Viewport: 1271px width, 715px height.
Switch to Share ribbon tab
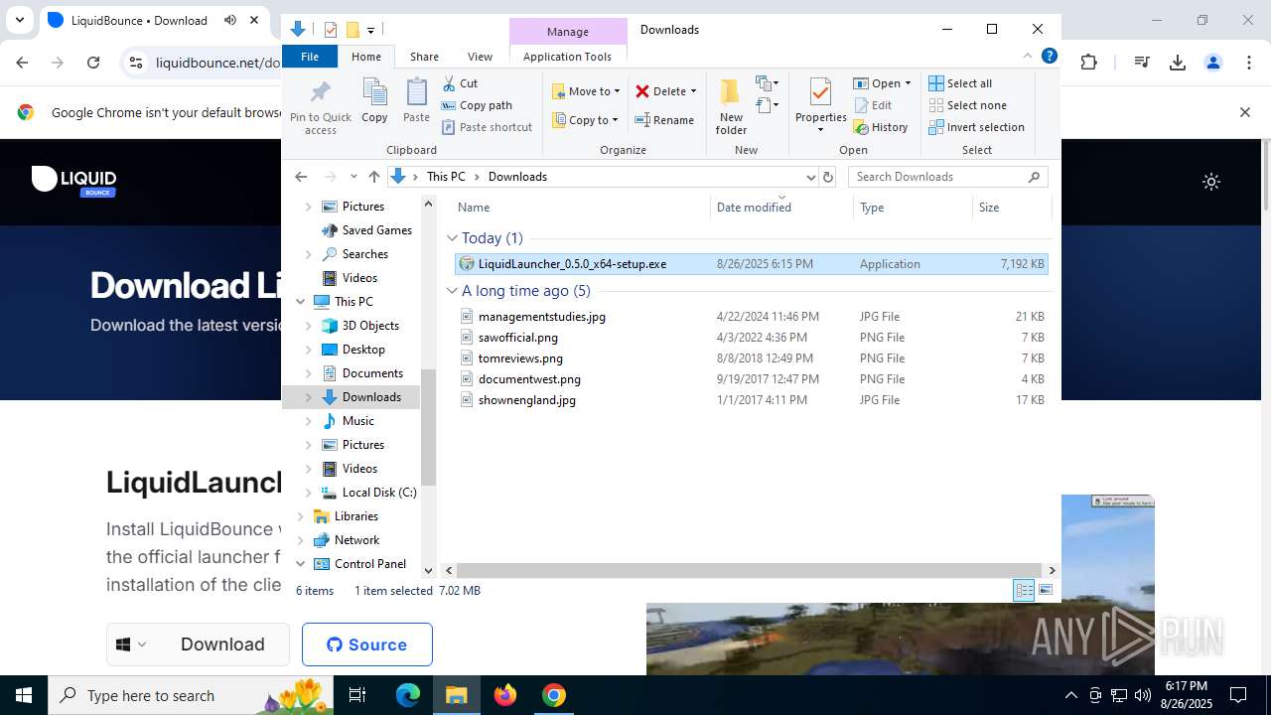click(x=424, y=57)
